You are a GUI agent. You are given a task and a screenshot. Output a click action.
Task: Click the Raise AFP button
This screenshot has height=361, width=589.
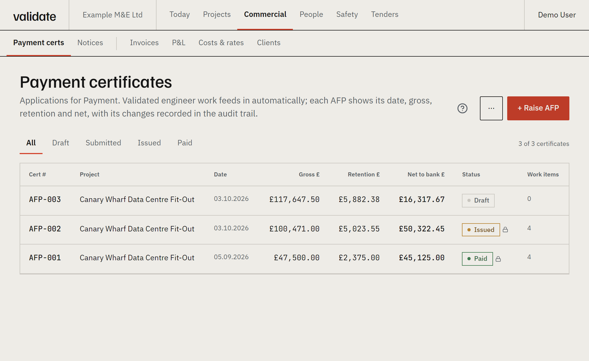[538, 108]
